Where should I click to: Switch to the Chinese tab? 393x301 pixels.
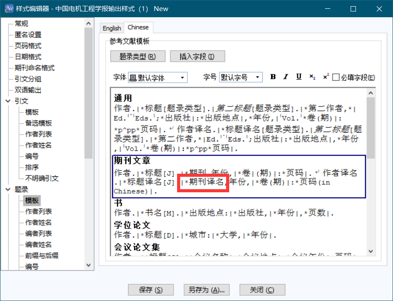(138, 27)
